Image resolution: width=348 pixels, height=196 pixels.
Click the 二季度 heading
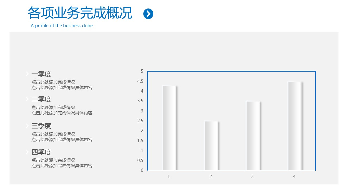41,99
